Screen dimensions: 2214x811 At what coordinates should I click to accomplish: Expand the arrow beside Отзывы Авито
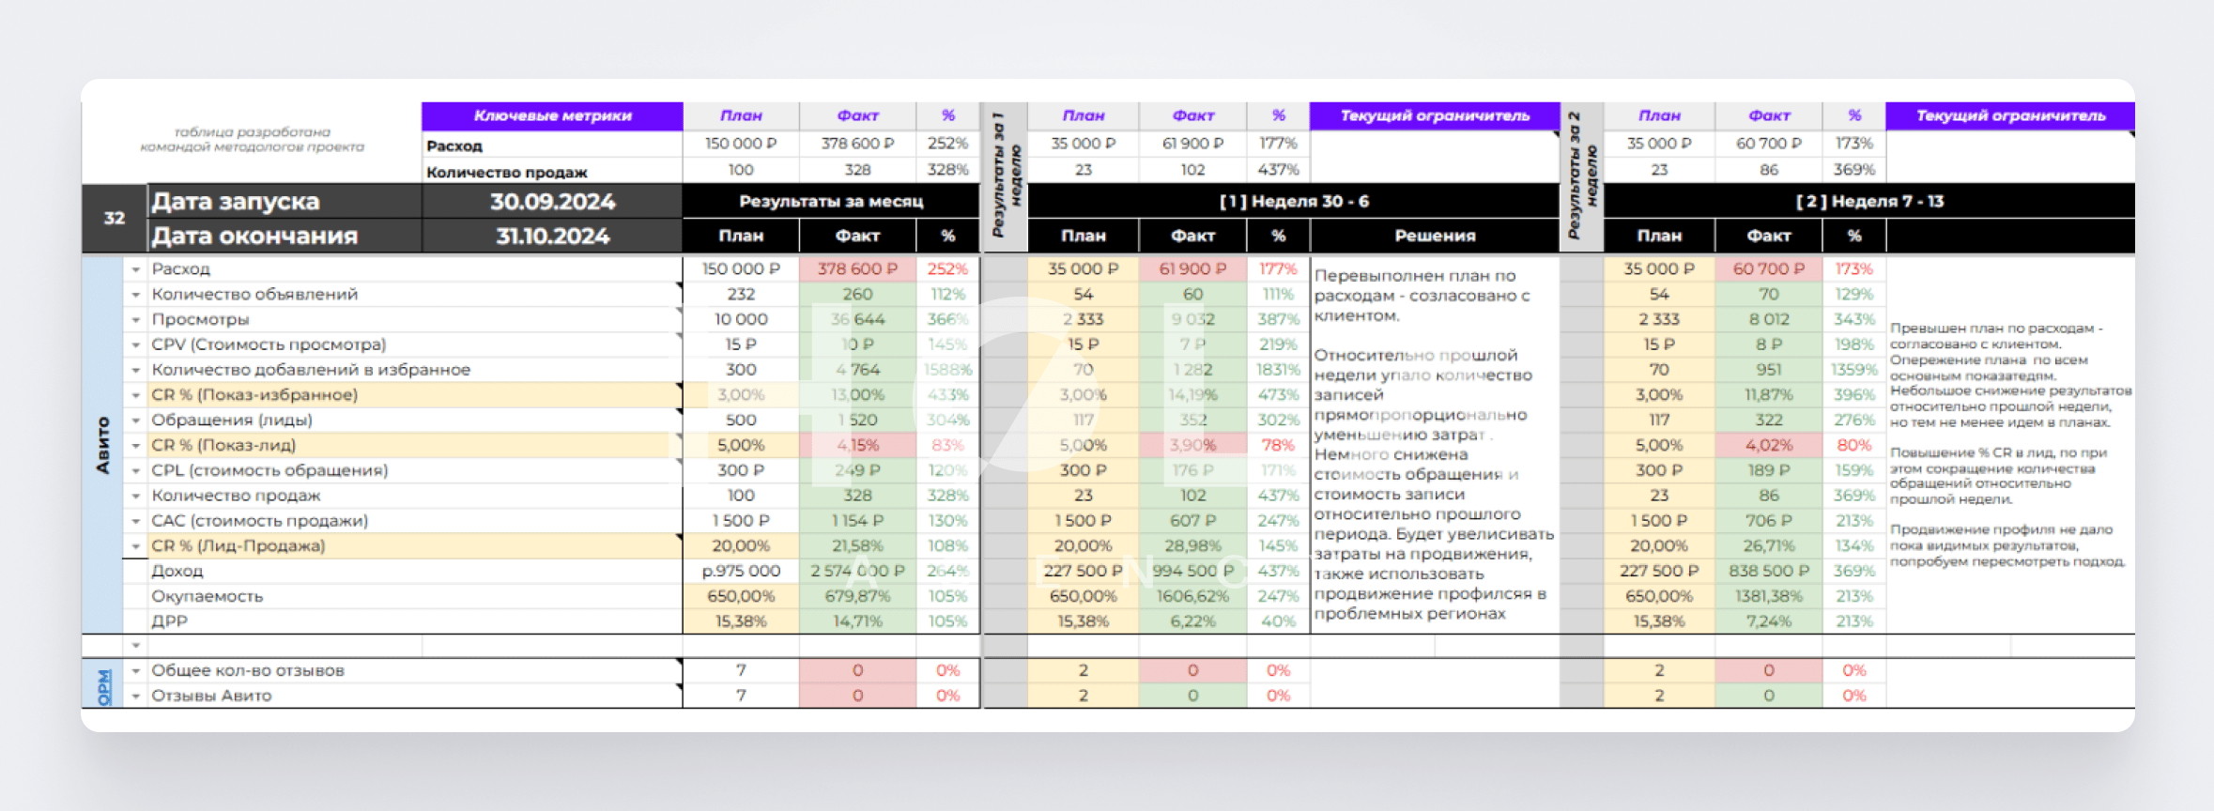pos(136,696)
